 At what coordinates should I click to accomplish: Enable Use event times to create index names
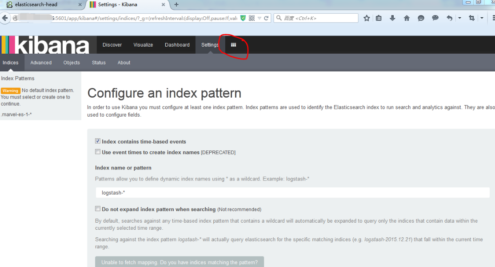click(x=98, y=152)
